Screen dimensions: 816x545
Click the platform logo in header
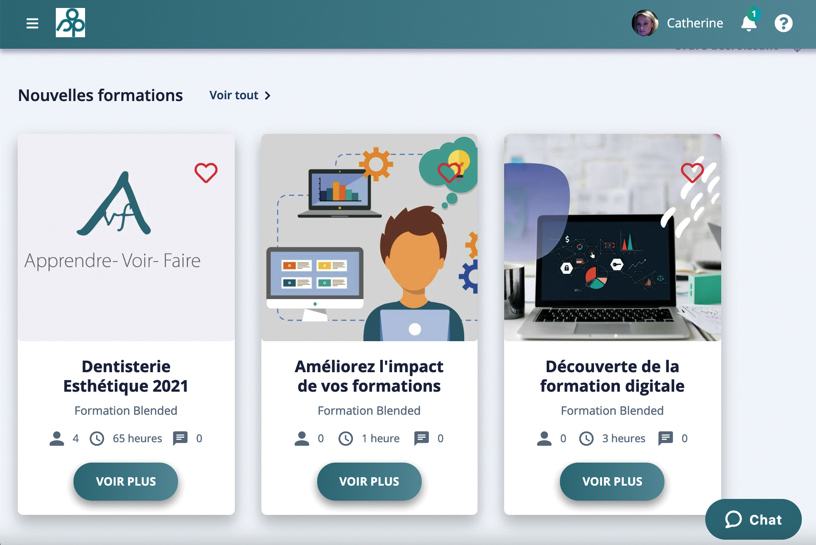[70, 23]
